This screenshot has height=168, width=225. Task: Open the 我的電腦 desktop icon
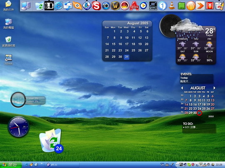point(8,24)
